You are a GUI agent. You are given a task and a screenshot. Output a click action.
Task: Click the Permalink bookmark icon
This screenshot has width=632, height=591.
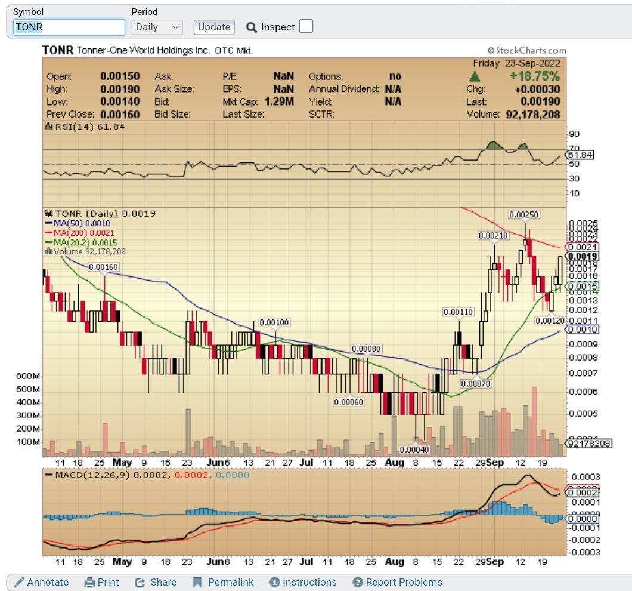(197, 583)
